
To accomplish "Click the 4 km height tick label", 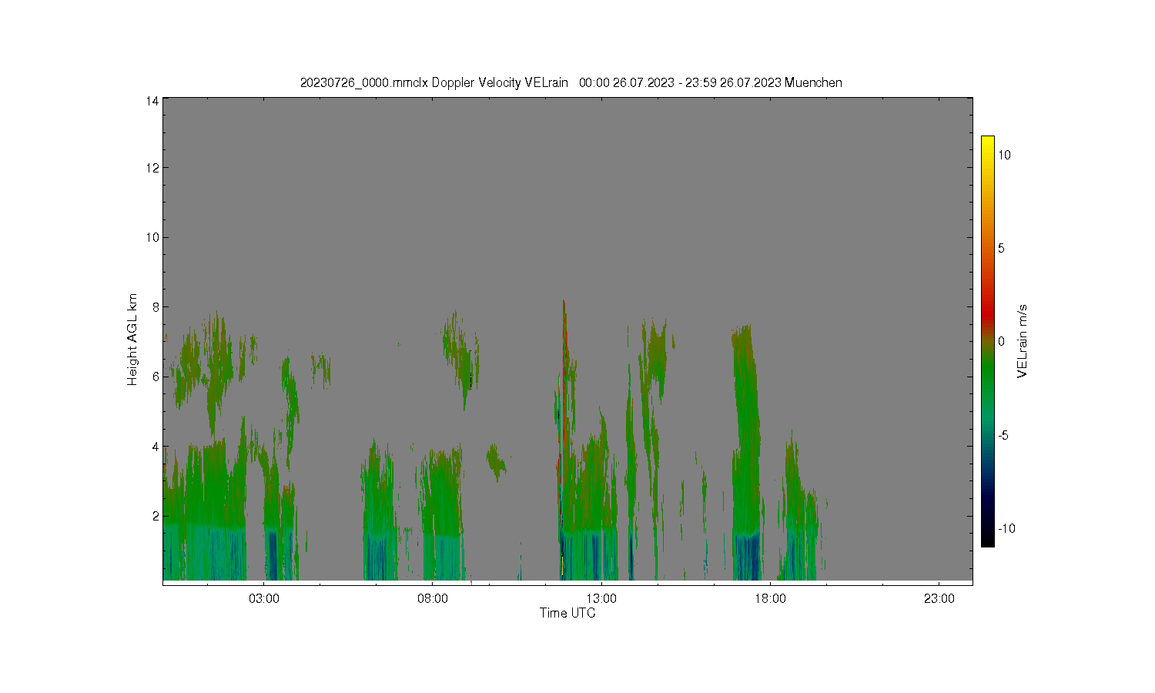I will click(156, 447).
